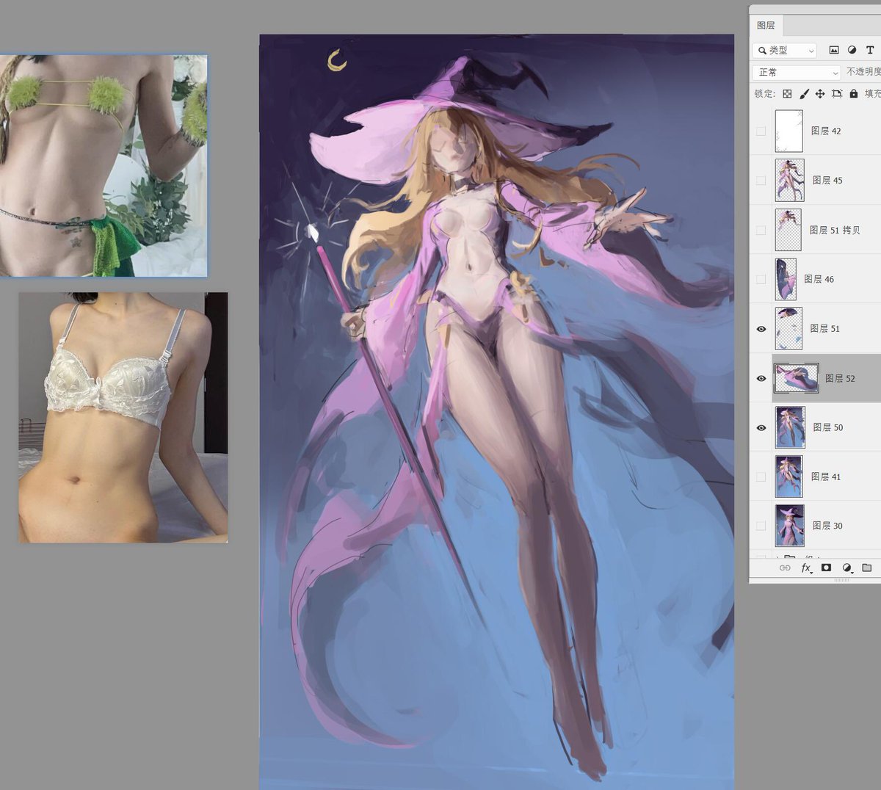Filter layers by adjustment layer icon
881x790 pixels.
[852, 50]
